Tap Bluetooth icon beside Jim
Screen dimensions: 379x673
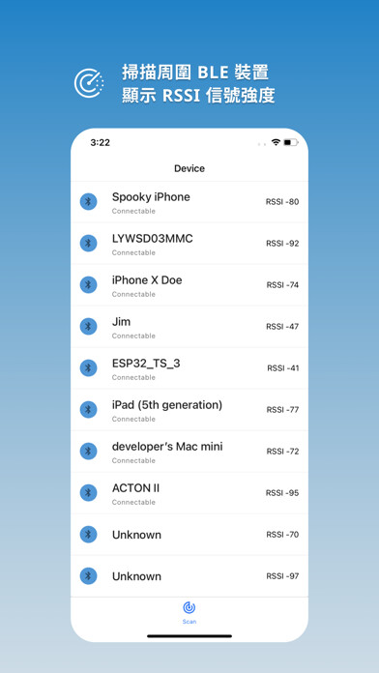click(x=88, y=326)
